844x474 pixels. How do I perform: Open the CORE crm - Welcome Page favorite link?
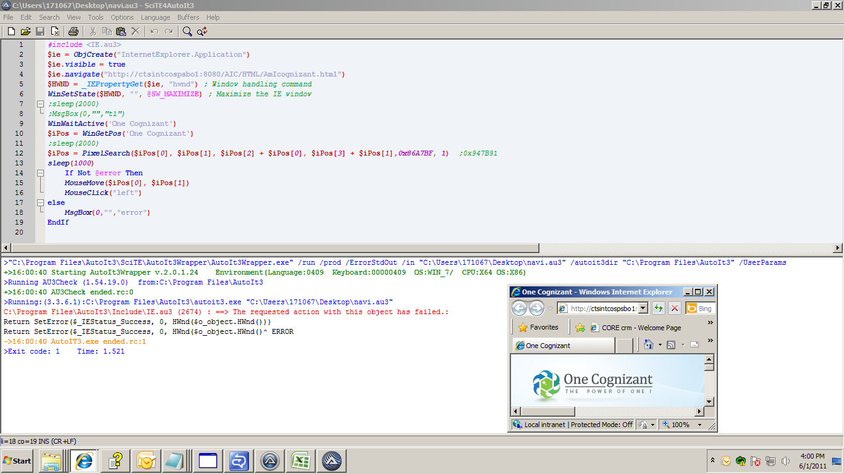[636, 328]
